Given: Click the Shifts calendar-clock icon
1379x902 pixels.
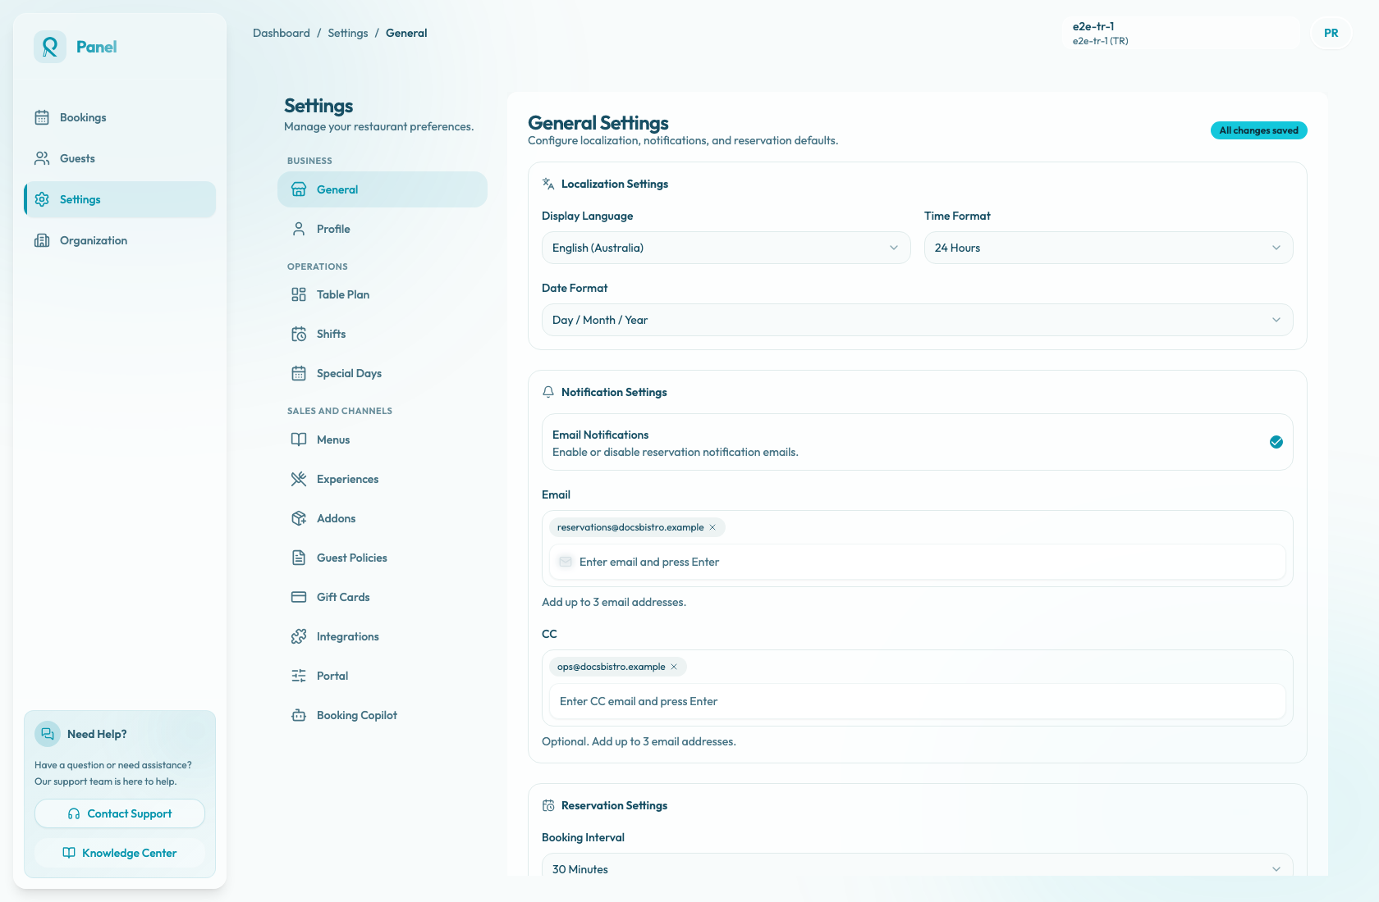Looking at the screenshot, I should pyautogui.click(x=299, y=334).
